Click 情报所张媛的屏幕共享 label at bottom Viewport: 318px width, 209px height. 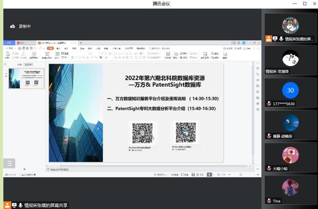pos(46,205)
